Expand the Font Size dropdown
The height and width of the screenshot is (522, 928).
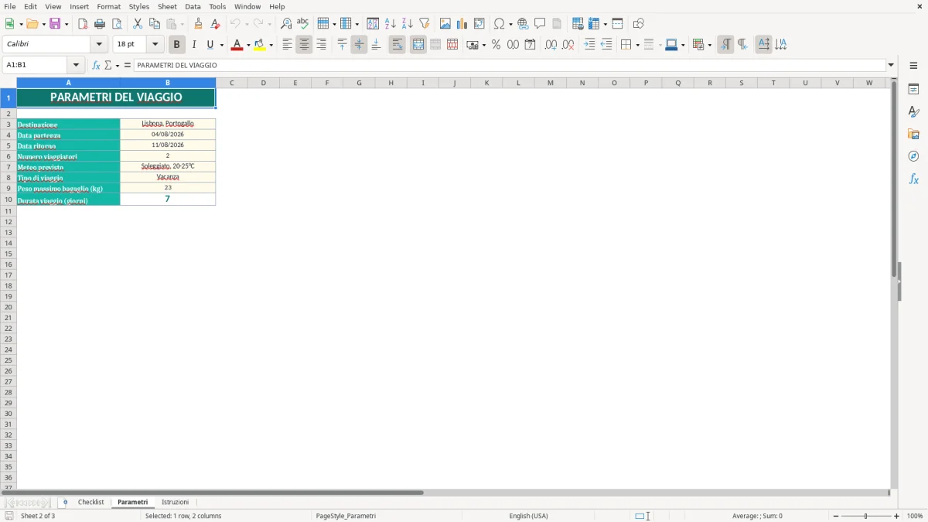[x=155, y=45]
